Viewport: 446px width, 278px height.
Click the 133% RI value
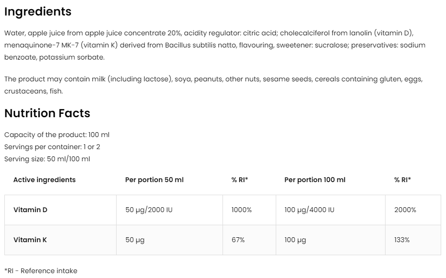tap(401, 240)
